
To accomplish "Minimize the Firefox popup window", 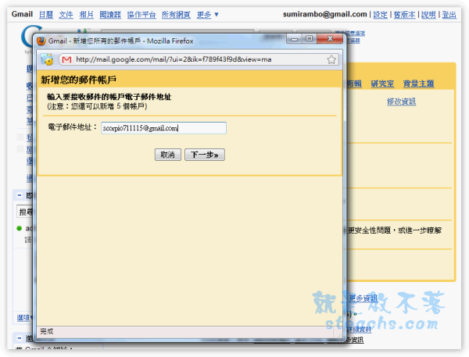I will tap(295, 39).
